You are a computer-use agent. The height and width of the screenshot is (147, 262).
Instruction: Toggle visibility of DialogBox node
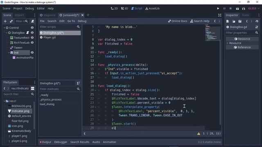click(x=32, y=33)
